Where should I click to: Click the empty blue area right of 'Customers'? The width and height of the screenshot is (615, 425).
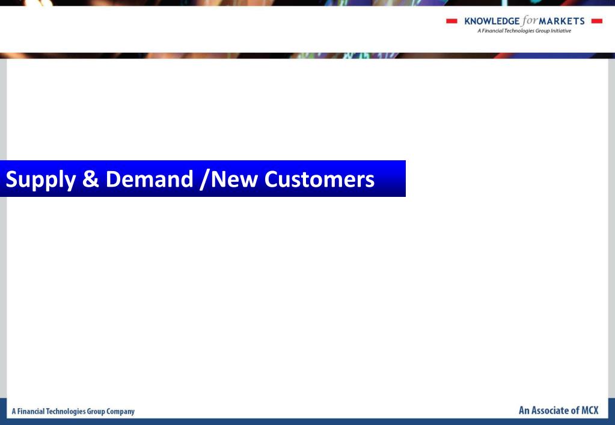(x=390, y=179)
